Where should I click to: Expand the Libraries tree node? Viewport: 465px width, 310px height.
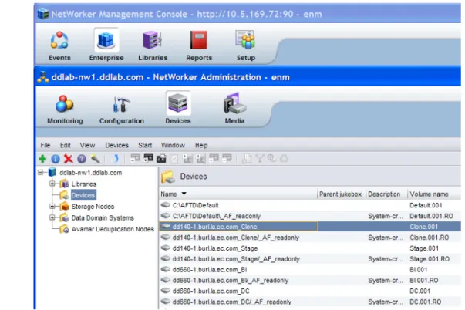point(52,184)
